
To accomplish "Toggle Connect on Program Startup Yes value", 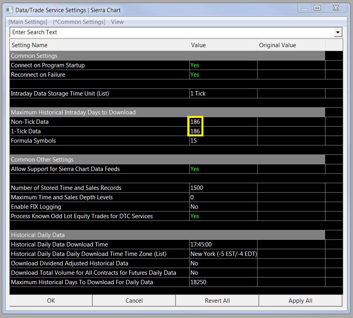I will [223, 65].
